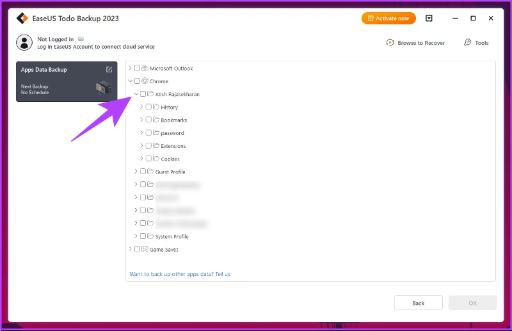Check the System Profile checkbox
Image resolution: width=512 pixels, height=331 pixels.
[x=143, y=236]
